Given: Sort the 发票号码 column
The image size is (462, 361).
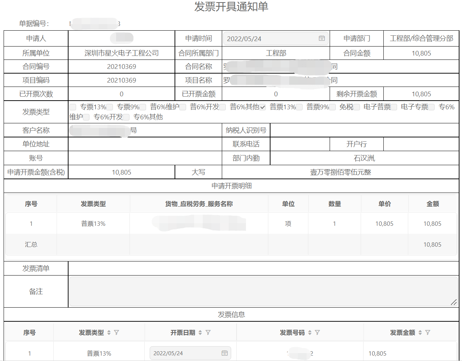Looking at the screenshot, I should point(310,333).
